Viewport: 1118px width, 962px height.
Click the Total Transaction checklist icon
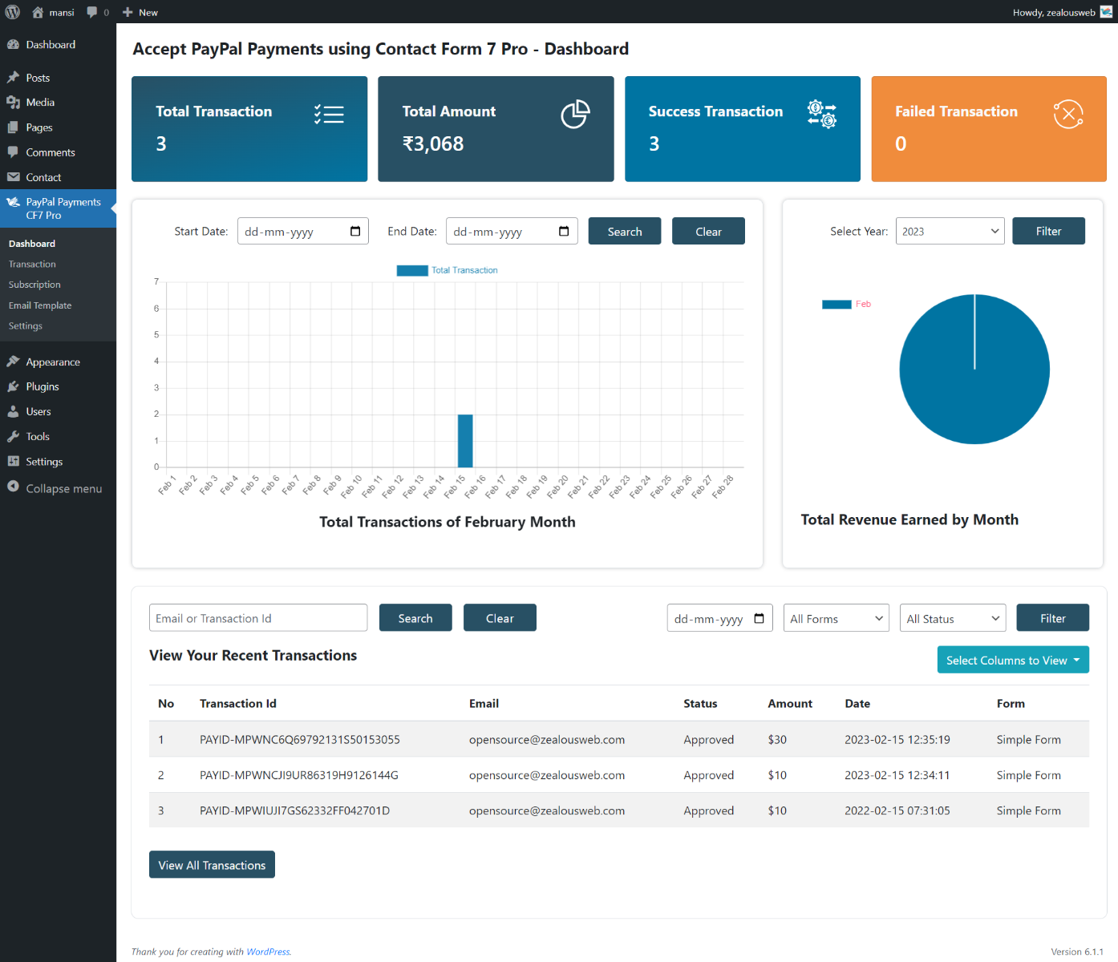(329, 115)
